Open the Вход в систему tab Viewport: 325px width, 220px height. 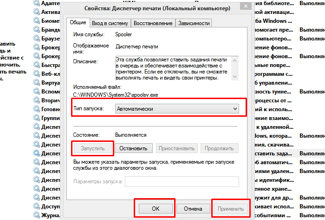coord(110,23)
